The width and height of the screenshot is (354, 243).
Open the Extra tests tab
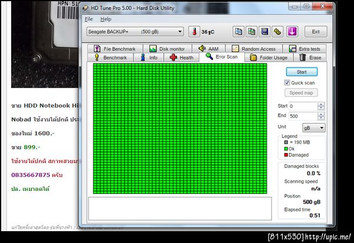point(304,48)
